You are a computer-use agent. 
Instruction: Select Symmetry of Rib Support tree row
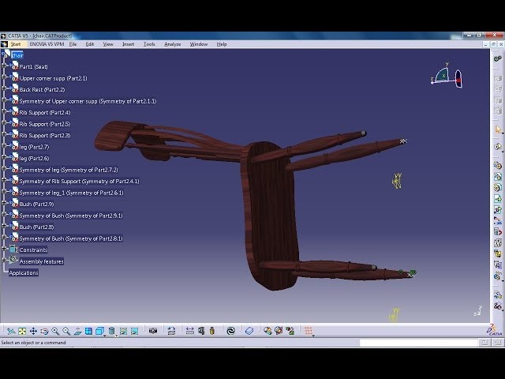pos(79,181)
